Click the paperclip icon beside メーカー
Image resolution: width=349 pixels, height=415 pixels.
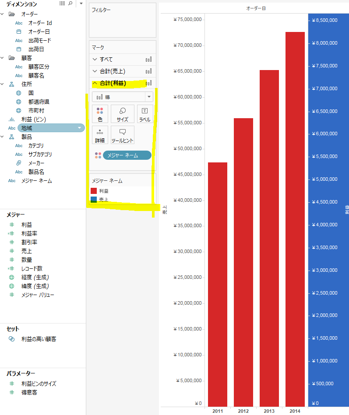pyautogui.click(x=19, y=163)
